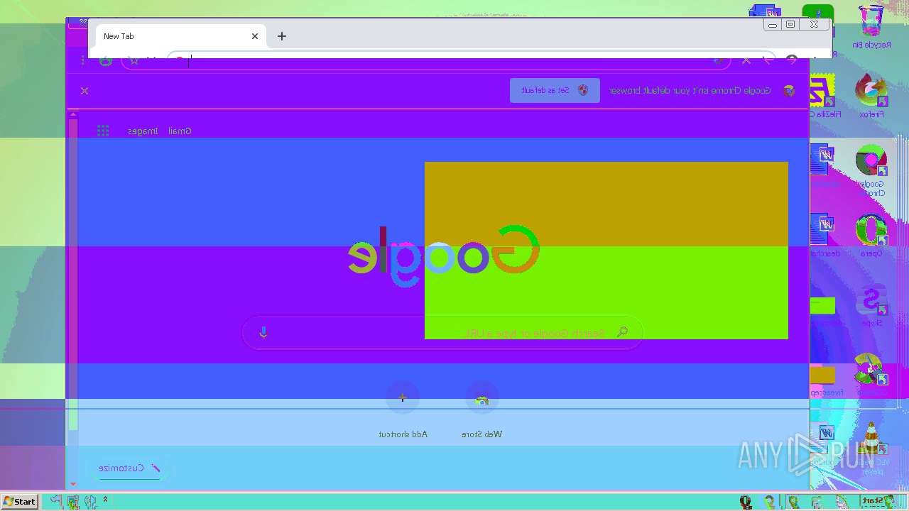909x511 pixels.
Task: Open a new tab with plus button
Action: coord(282,36)
